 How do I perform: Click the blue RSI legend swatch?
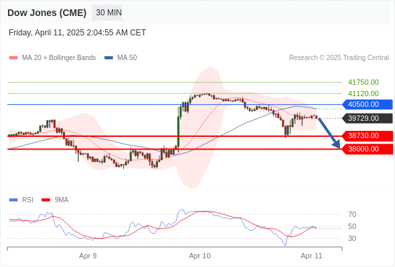[x=13, y=200]
